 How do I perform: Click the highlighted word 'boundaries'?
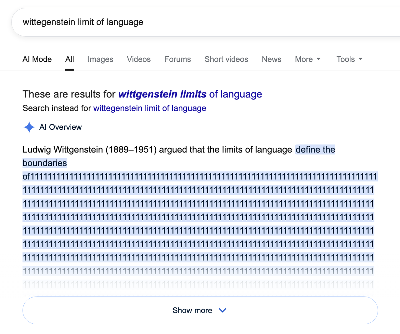[x=45, y=163]
